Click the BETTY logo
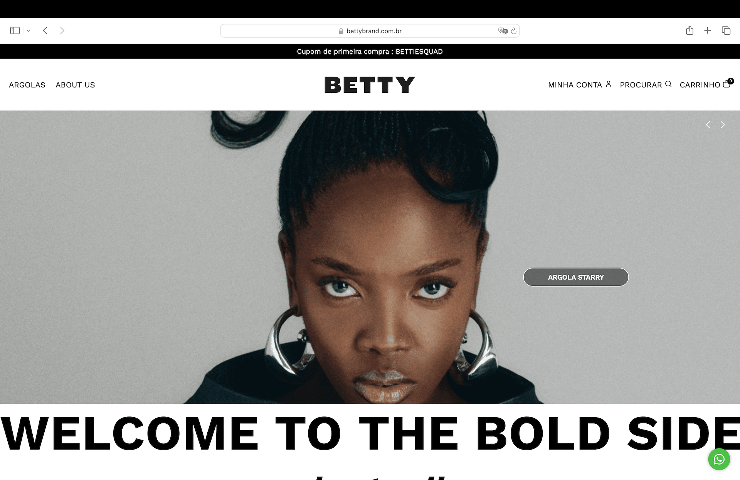The height and width of the screenshot is (480, 740). (370, 85)
